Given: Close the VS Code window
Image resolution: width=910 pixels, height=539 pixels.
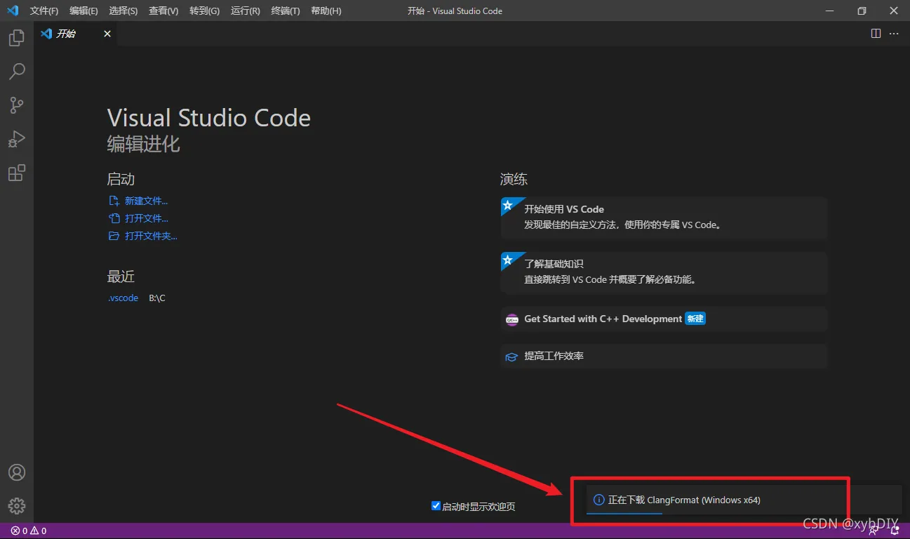Looking at the screenshot, I should pyautogui.click(x=894, y=11).
